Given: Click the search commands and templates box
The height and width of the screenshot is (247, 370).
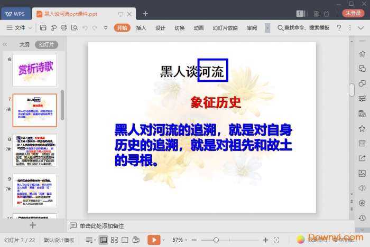Looking at the screenshot, I should coord(303,28).
